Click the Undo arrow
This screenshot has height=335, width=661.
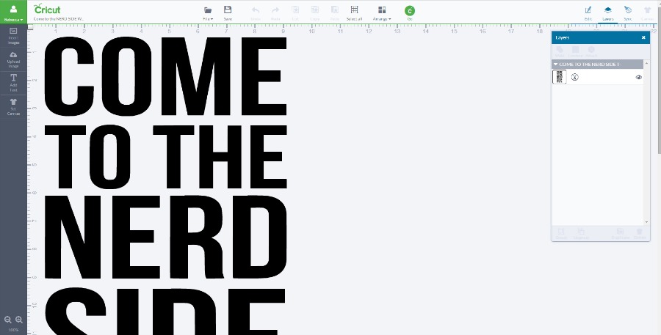[x=256, y=13]
